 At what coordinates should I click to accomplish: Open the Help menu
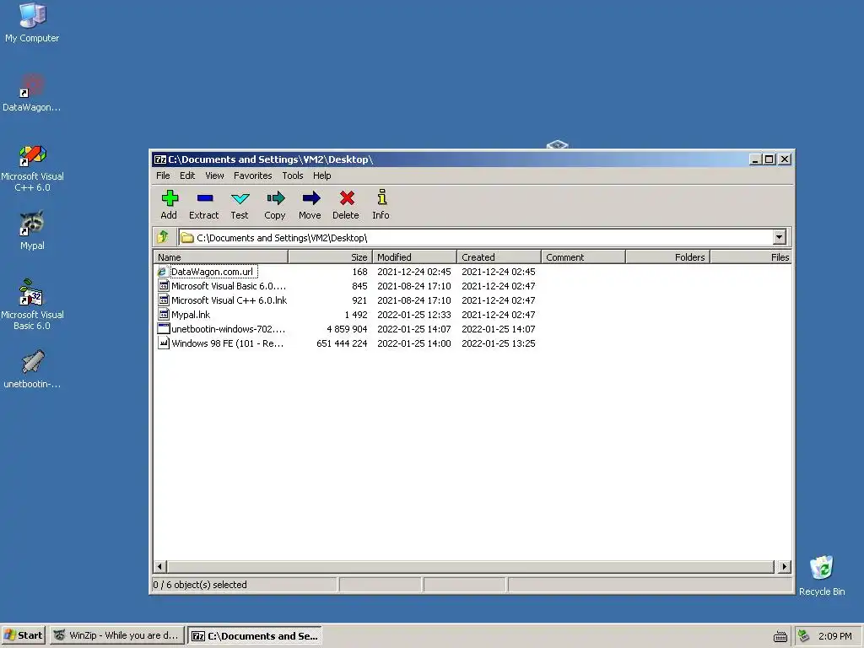321,175
